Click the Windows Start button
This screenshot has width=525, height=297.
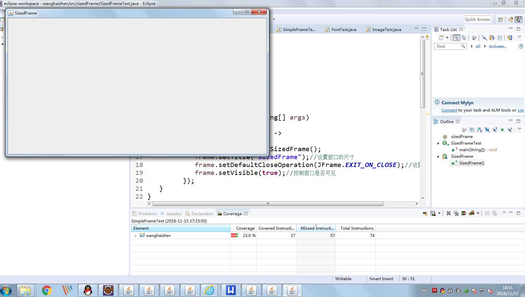[x=6, y=290]
